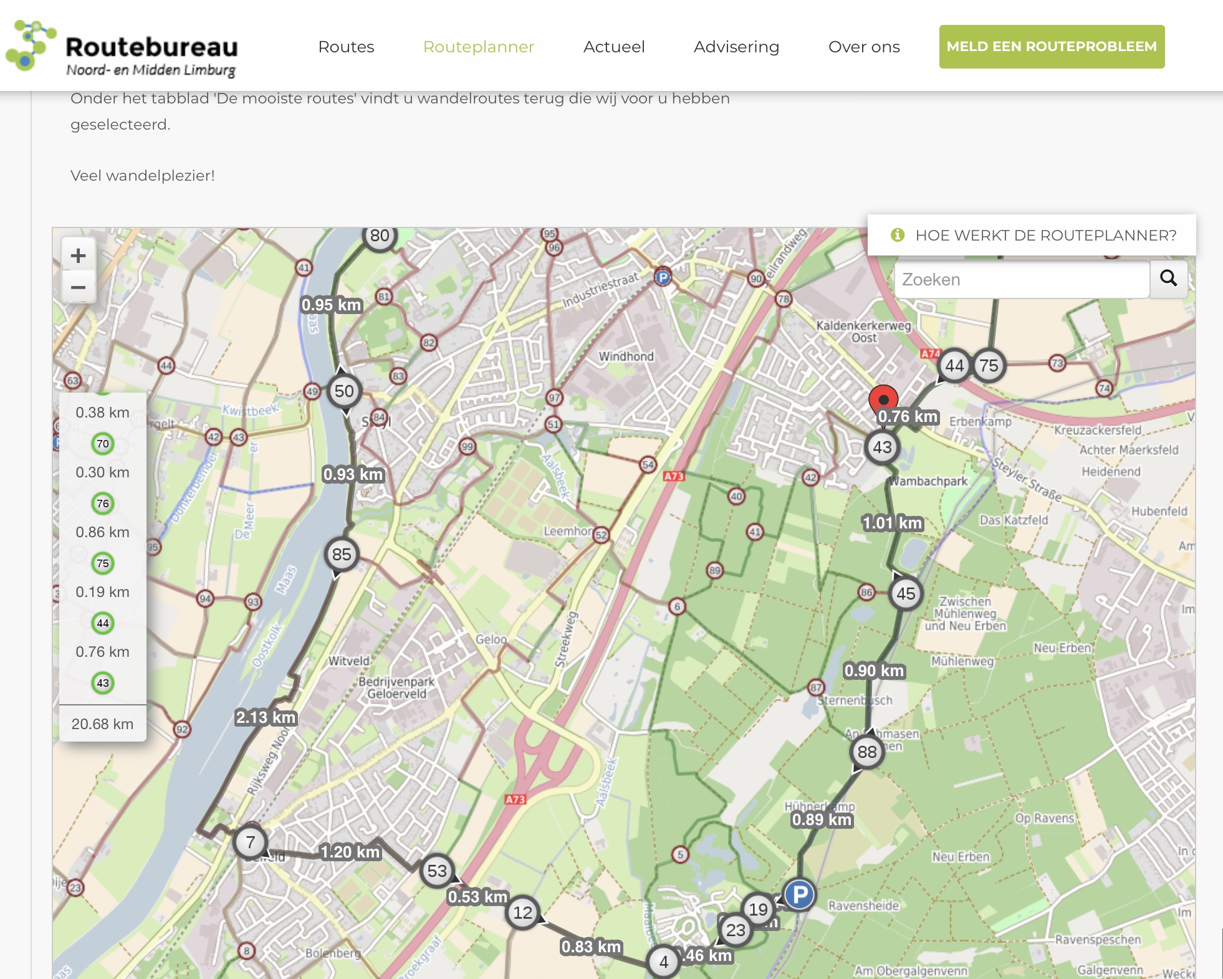The image size is (1223, 979).
Task: Select green node 44 in route list
Action: pyautogui.click(x=103, y=623)
